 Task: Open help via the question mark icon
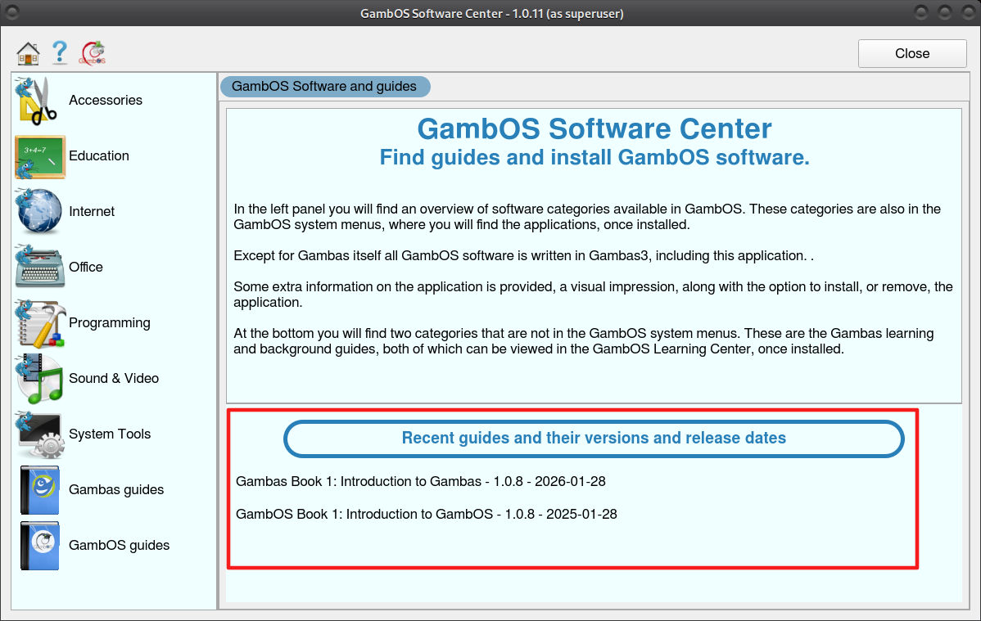pyautogui.click(x=60, y=53)
